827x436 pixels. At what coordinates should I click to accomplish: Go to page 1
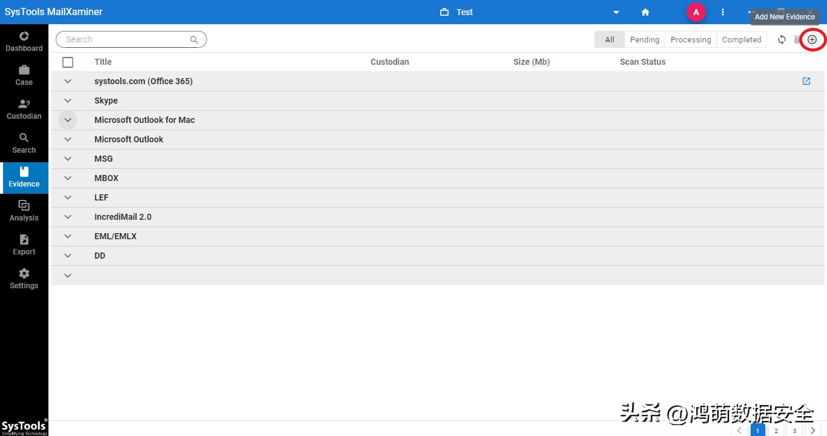(758, 430)
